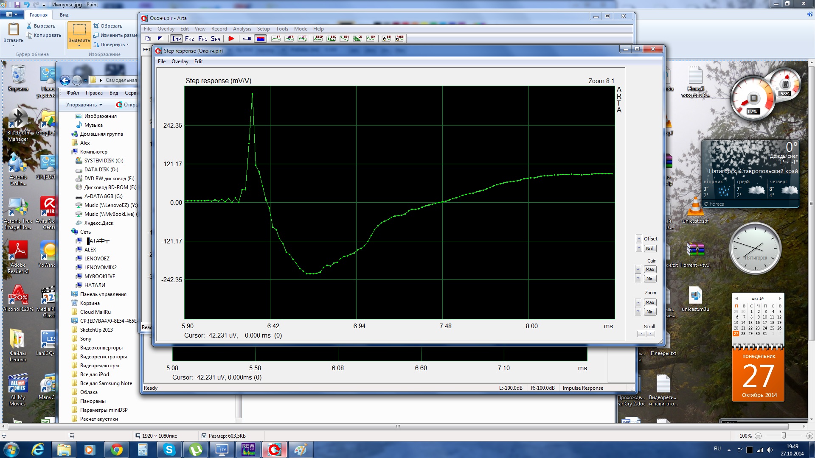The height and width of the screenshot is (458, 815).
Task: Select Fr2 dual-channel mode in Arta
Action: (x=189, y=39)
